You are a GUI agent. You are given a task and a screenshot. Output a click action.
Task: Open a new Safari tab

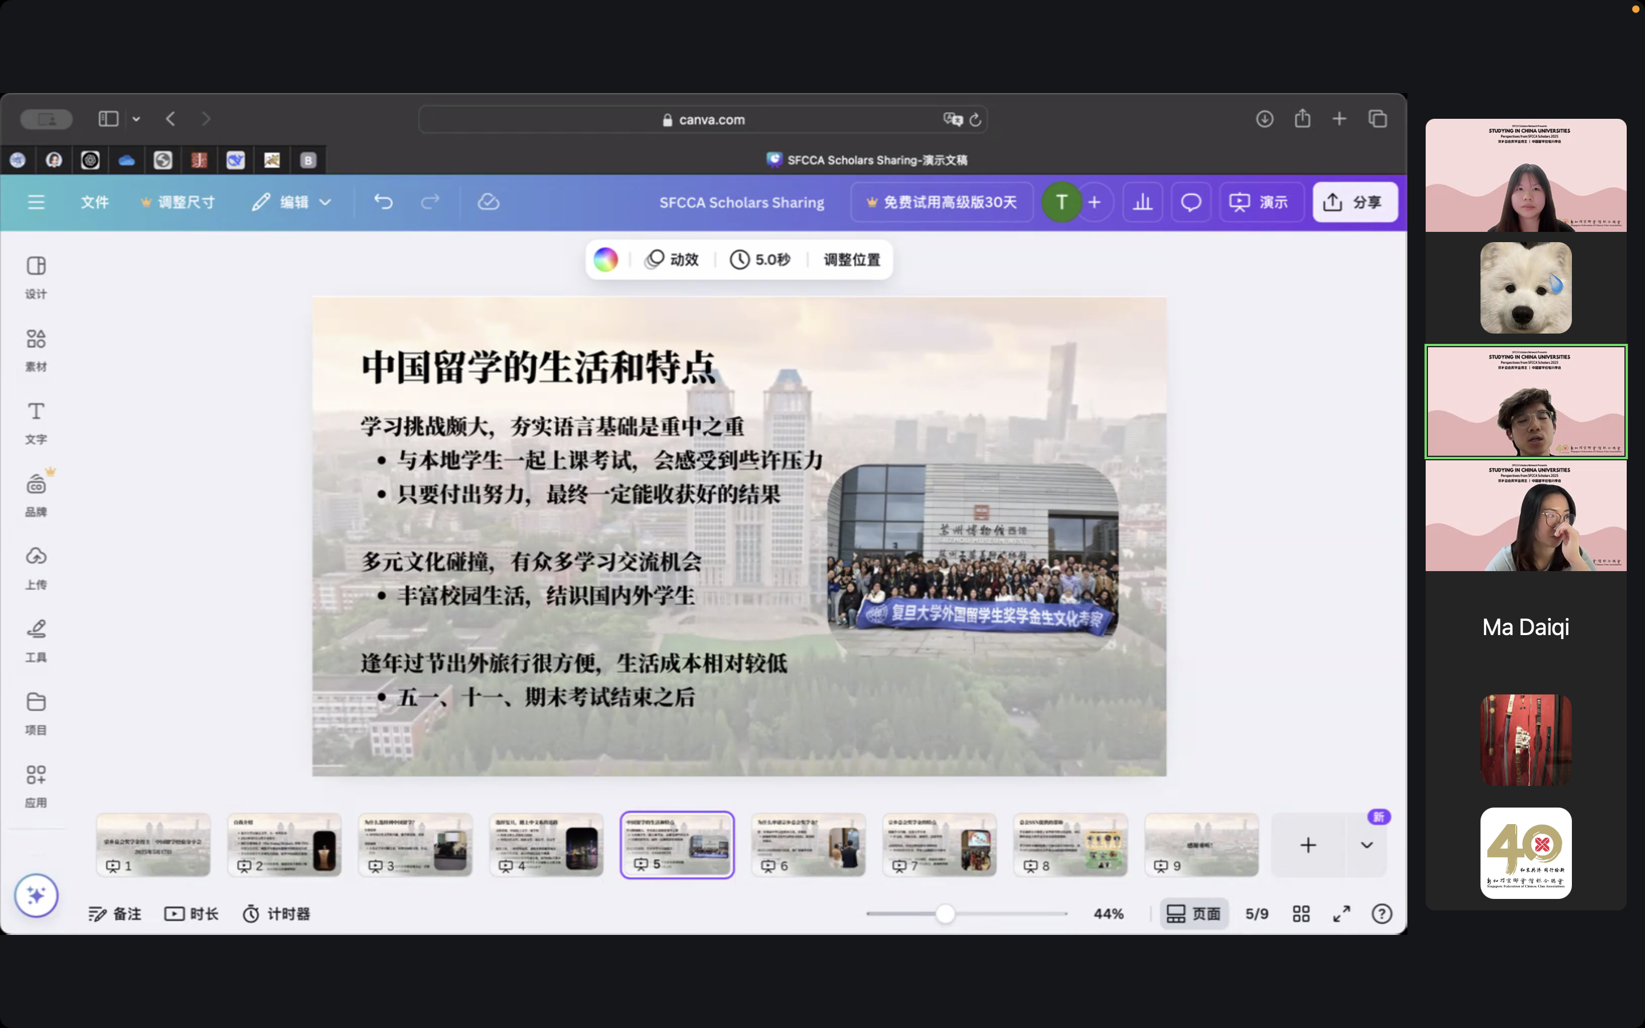[x=1339, y=119]
